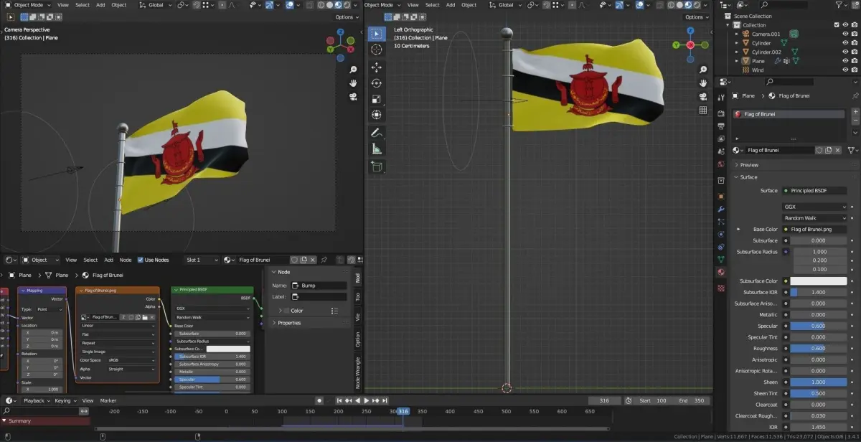Click Principled BSDF surface shader button
This screenshot has width=861, height=442.
[x=814, y=191]
